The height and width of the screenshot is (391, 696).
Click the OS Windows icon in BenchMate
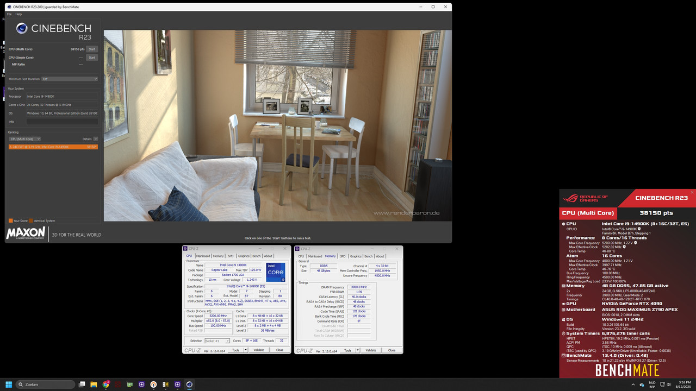[x=563, y=319]
